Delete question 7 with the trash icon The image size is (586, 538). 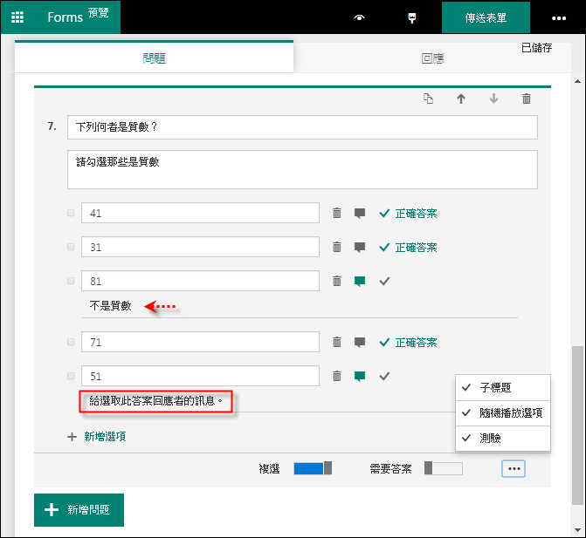click(x=527, y=99)
